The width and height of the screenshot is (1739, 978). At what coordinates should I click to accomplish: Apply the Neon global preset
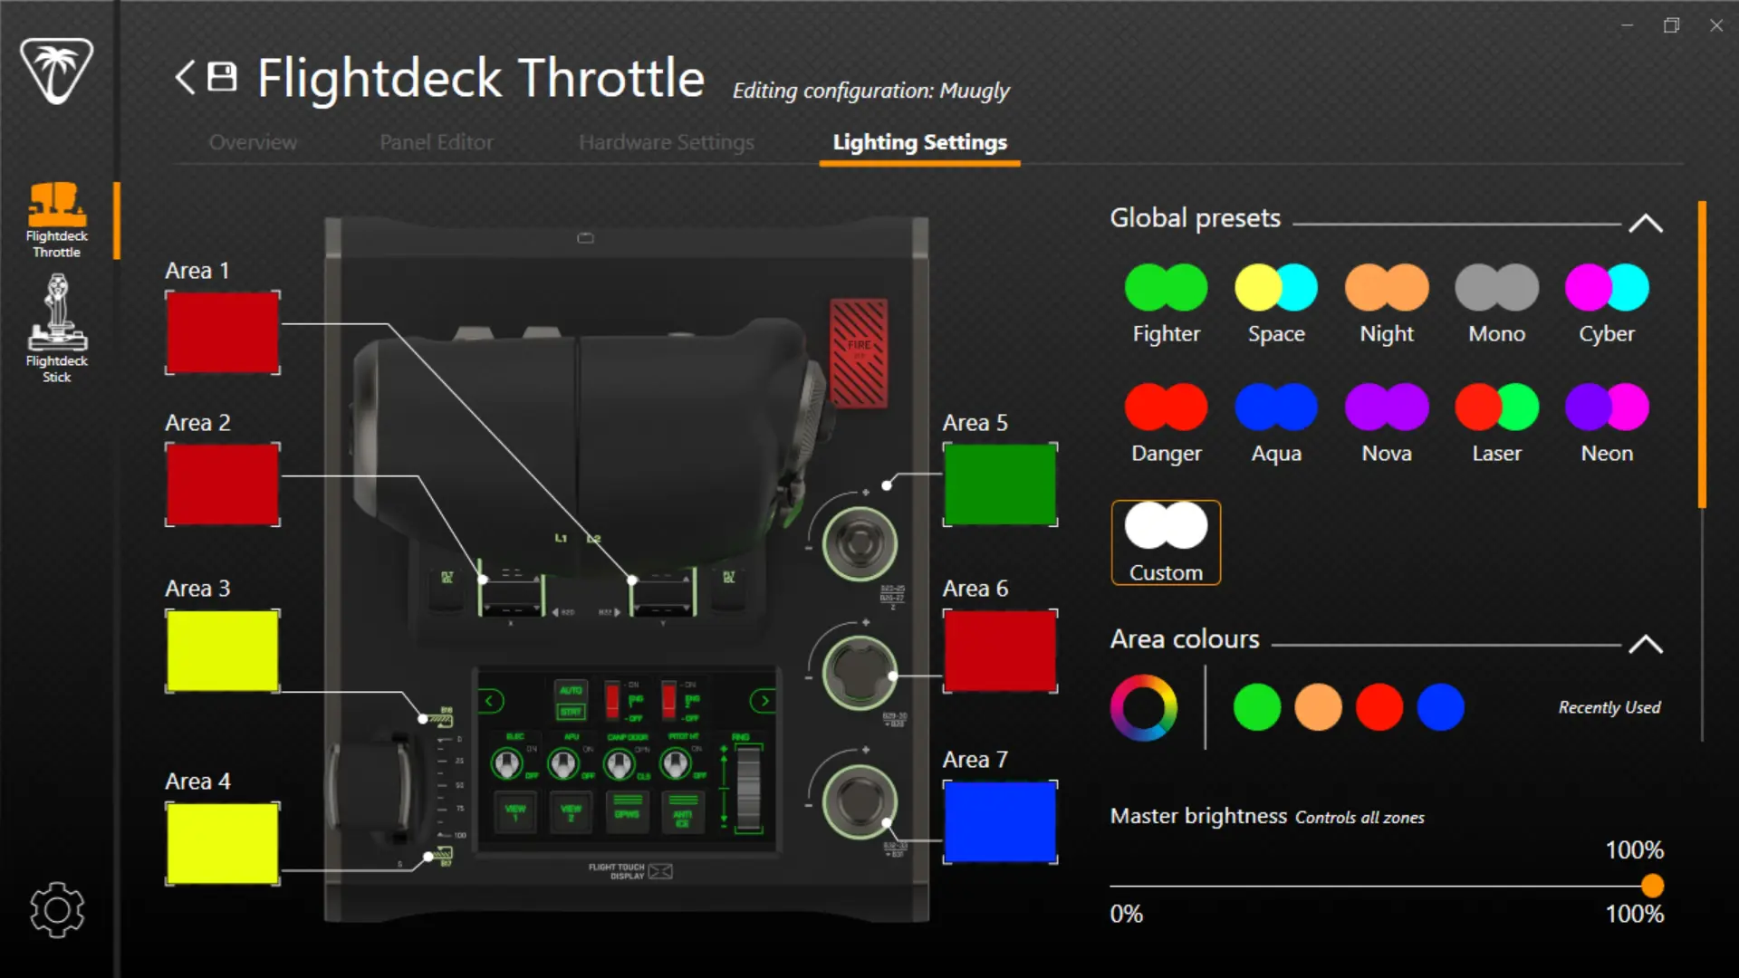(1607, 406)
